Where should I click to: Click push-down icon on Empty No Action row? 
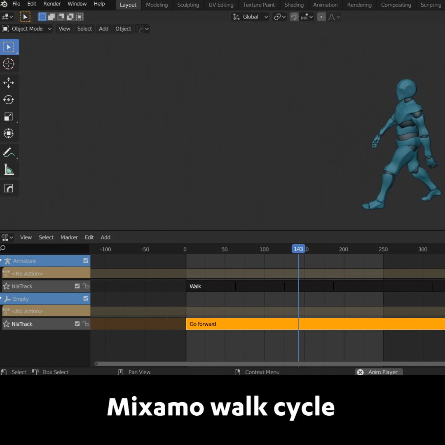(x=6, y=311)
